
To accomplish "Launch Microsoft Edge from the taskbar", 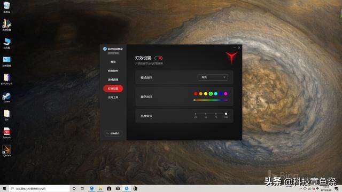I will pos(91,188).
